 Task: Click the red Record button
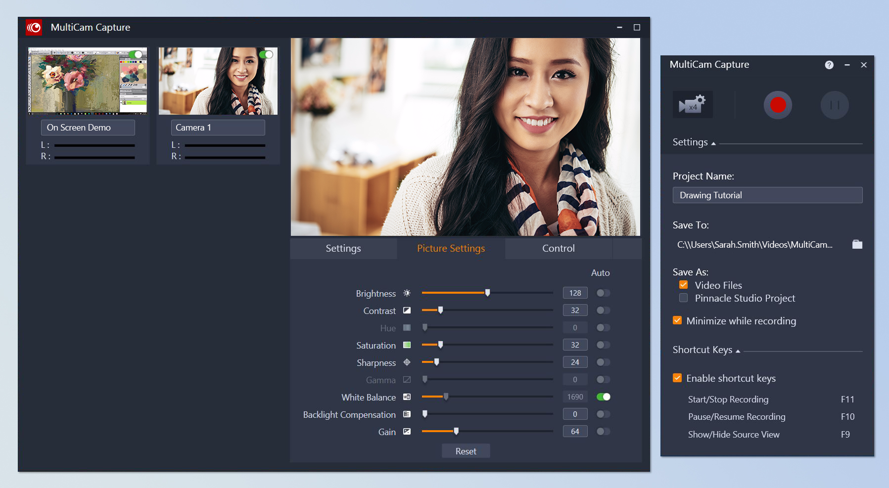[777, 105]
